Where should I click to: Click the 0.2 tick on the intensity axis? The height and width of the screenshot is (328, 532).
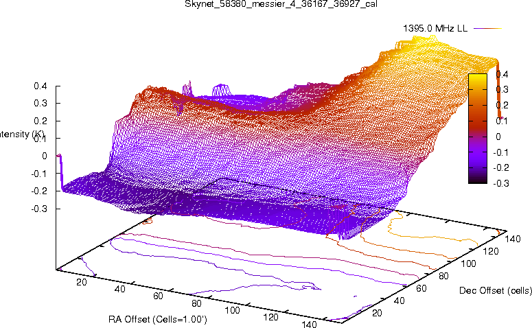coord(41,121)
